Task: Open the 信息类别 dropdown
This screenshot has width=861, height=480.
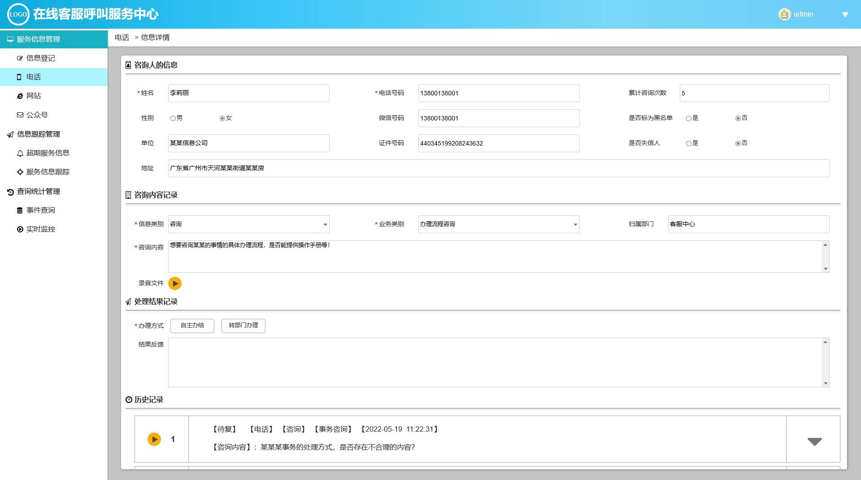Action: pyautogui.click(x=325, y=224)
